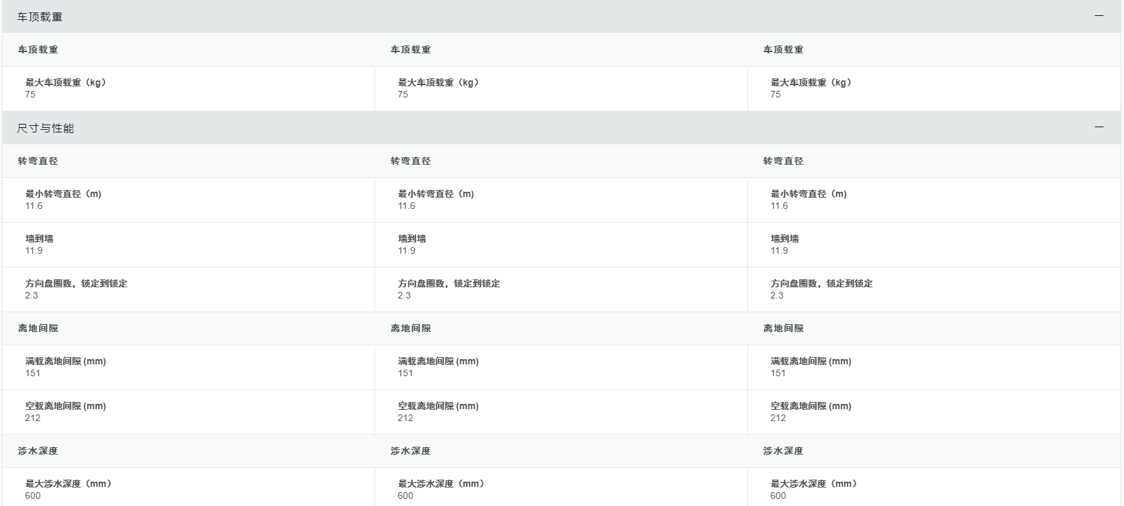Click the 尺寸与性能 section header title

46,128
